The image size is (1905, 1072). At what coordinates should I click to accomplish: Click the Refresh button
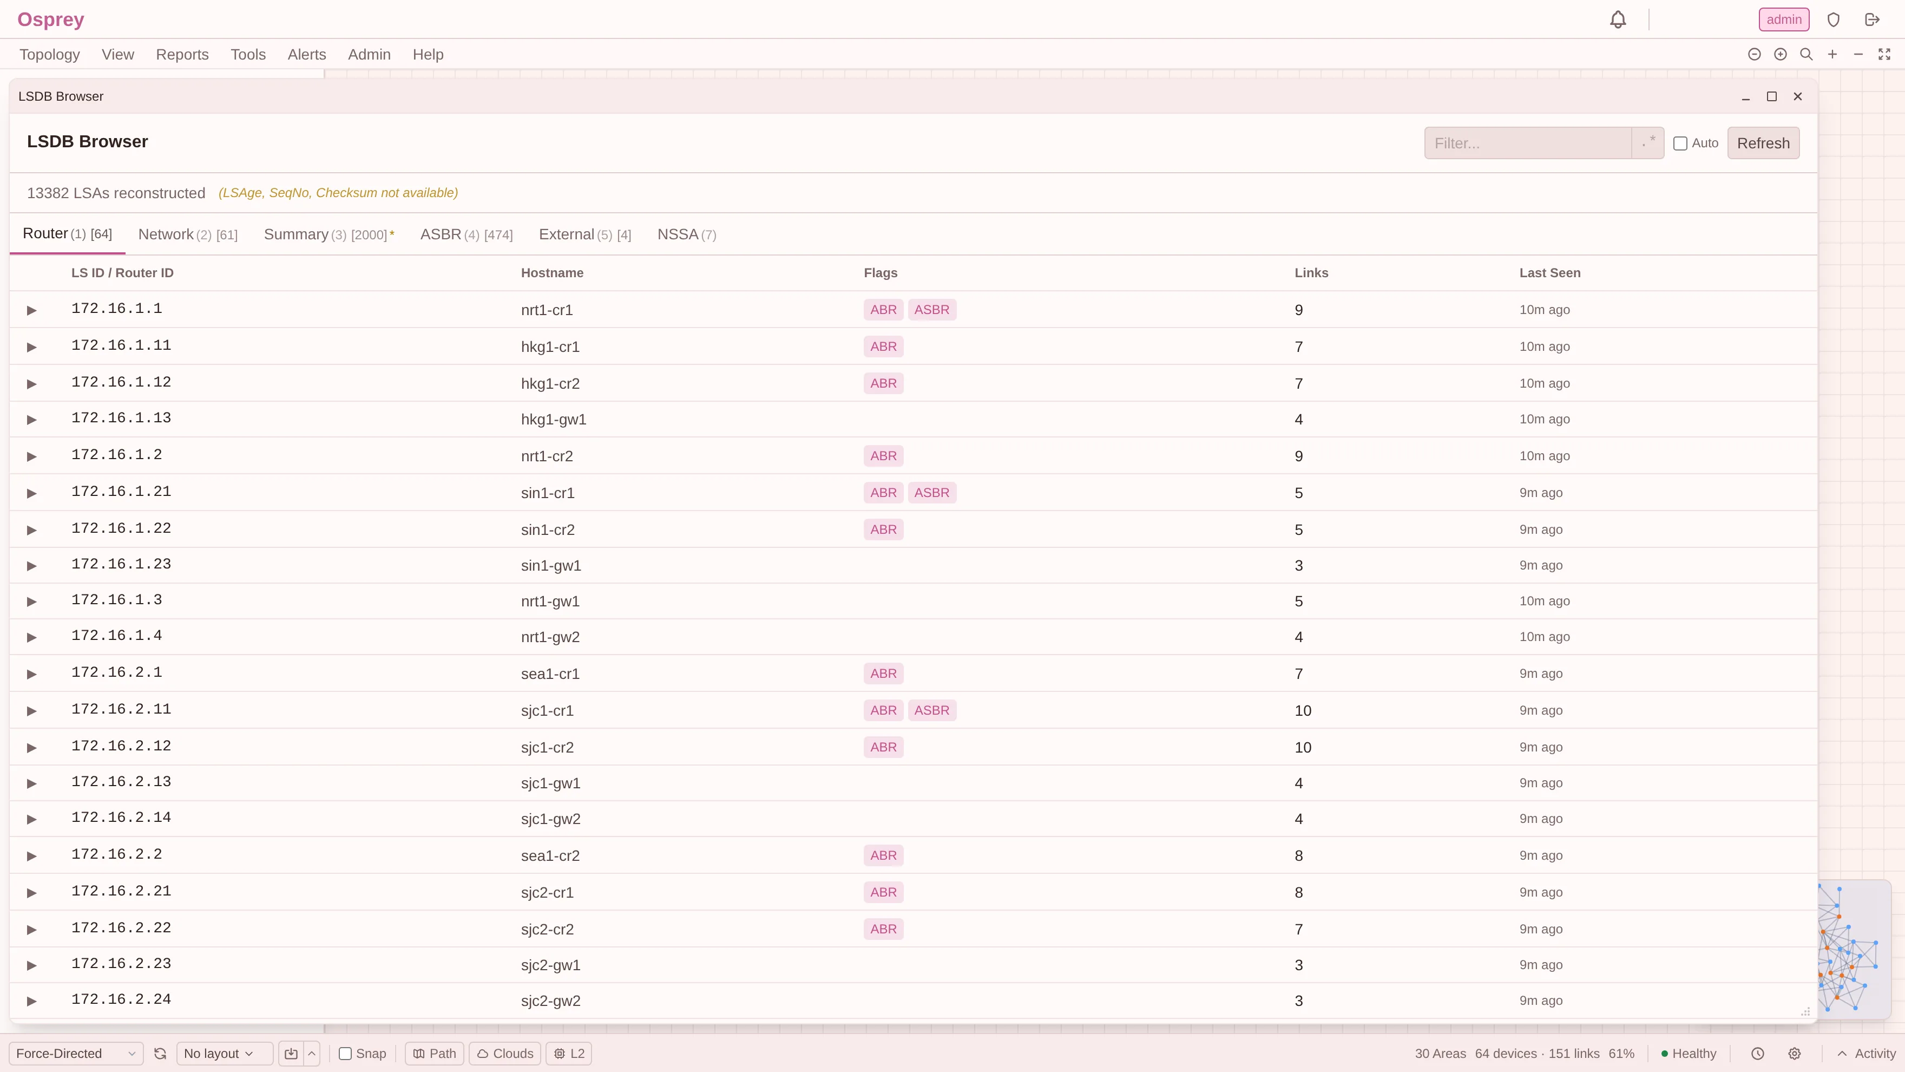click(x=1763, y=143)
